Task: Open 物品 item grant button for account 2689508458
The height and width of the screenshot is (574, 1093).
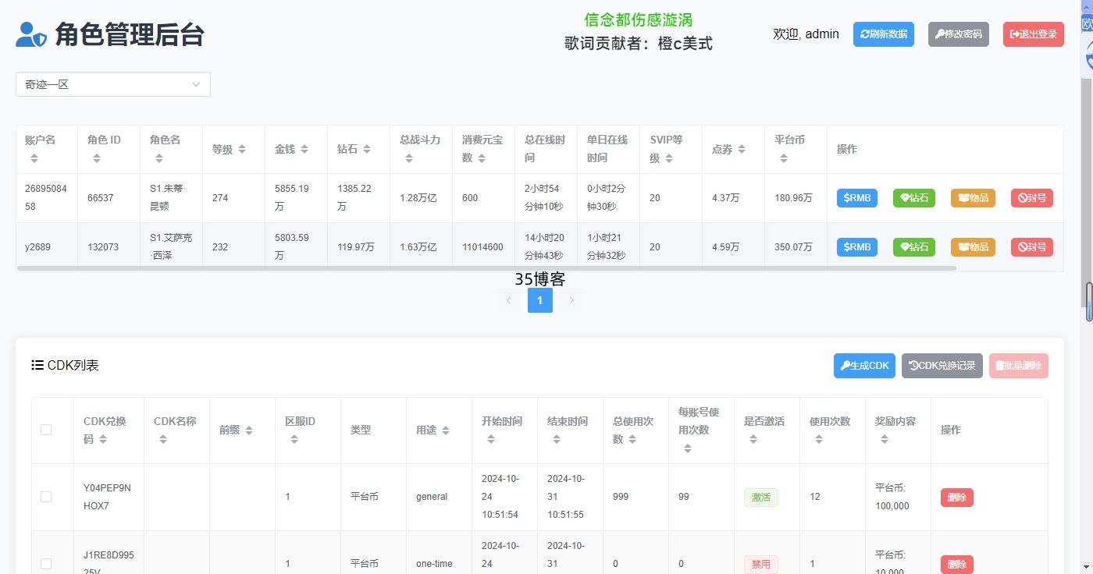Action: point(973,198)
